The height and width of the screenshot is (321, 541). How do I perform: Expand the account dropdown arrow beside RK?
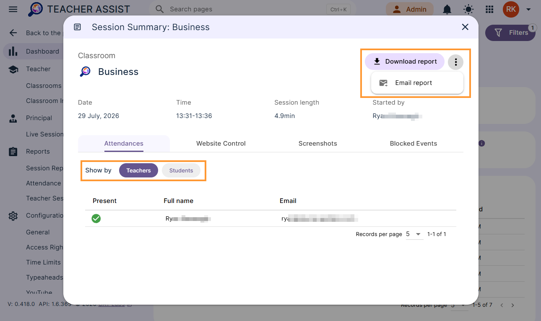click(528, 9)
